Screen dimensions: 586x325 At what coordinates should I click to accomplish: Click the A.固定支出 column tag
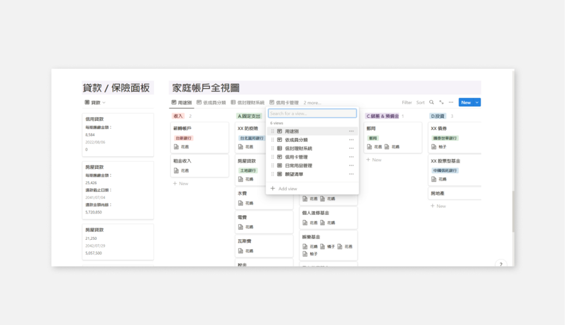(x=249, y=116)
